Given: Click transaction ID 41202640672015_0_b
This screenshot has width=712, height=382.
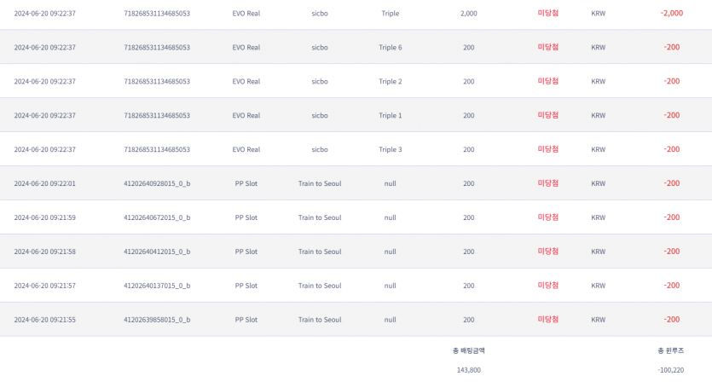Looking at the screenshot, I should point(157,217).
